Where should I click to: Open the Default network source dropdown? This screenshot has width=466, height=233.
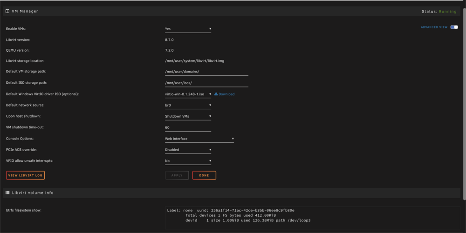[x=188, y=105]
